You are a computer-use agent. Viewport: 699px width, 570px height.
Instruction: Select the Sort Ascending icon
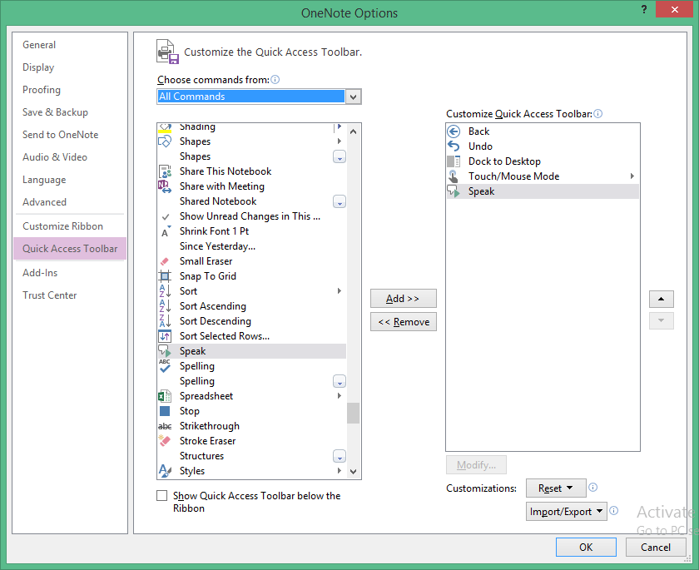pos(165,306)
